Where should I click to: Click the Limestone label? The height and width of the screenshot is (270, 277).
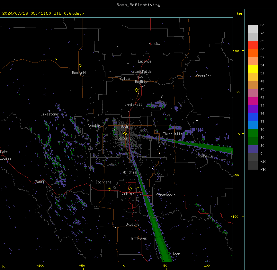(49, 114)
